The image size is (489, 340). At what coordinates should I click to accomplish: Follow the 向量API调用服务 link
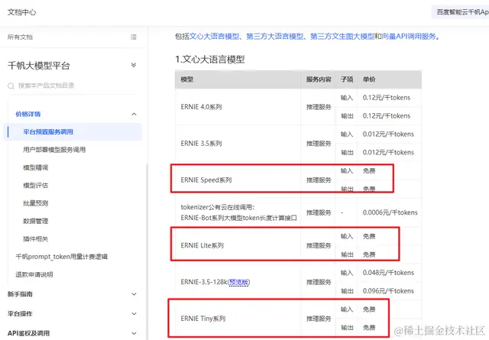pyautogui.click(x=409, y=37)
